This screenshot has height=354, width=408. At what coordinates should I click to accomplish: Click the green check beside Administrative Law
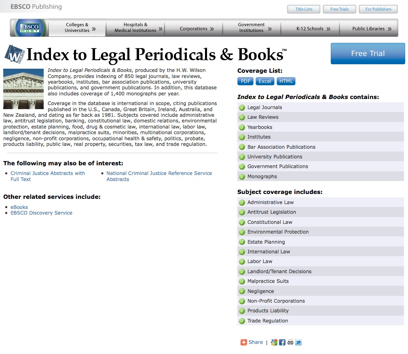[242, 202]
